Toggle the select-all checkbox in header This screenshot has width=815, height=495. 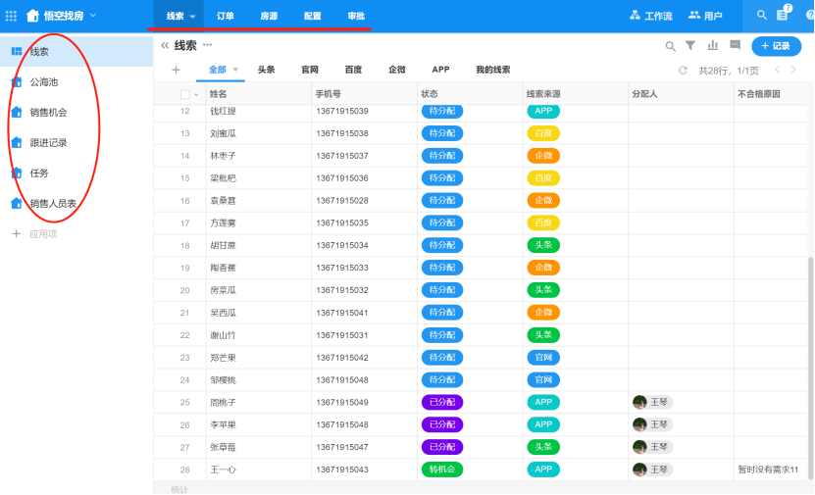185,94
